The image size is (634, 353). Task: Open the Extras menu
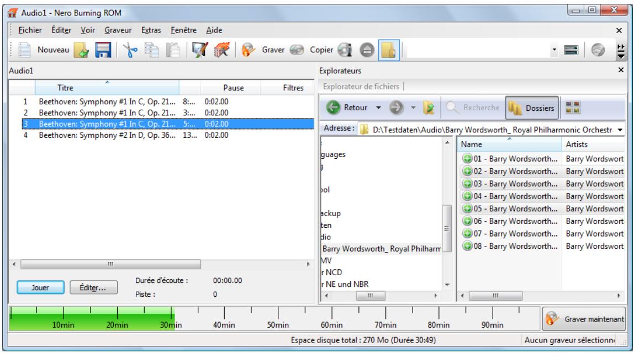coord(151,30)
